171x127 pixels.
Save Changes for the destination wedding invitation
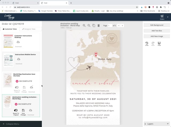pyautogui.click(x=23, y=111)
